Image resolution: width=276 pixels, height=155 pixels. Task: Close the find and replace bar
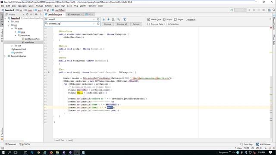(x=270, y=19)
